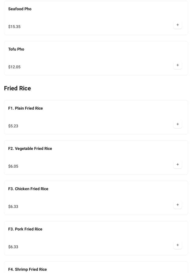Open the F4. Shrimp Fried Rice item
Viewport: 192px width, 273px height.
tap(27, 269)
